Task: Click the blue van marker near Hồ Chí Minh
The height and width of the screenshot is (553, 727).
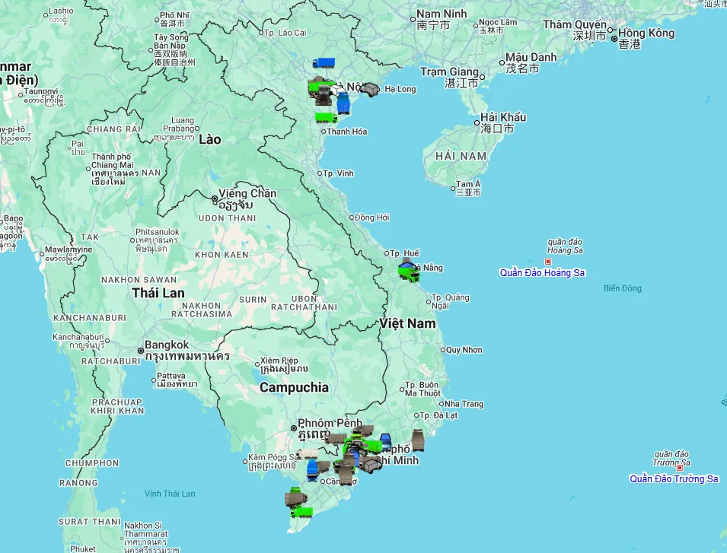Action: (385, 441)
